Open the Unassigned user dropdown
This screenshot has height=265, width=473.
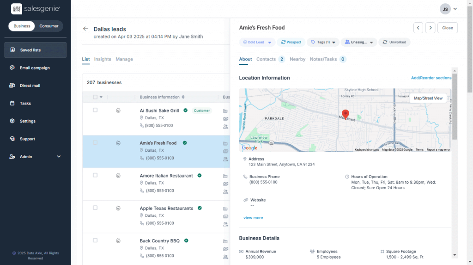pos(358,42)
